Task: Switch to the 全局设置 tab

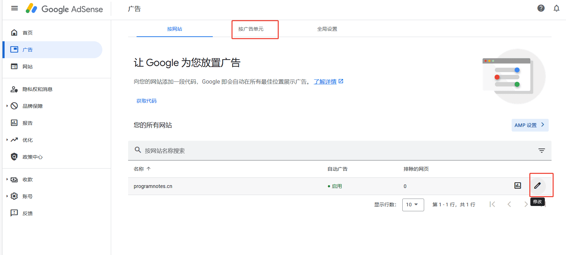Action: click(x=327, y=29)
